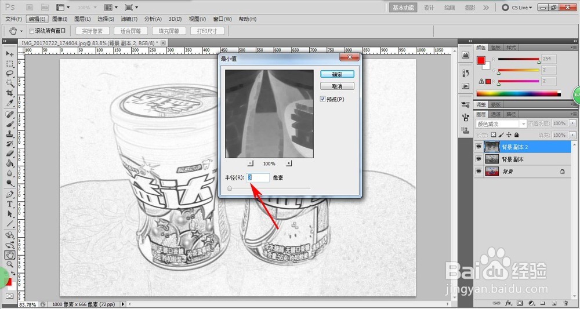The image size is (580, 309).
Task: Open the blend mode dropdown 颜色减淡
Action: [x=501, y=124]
